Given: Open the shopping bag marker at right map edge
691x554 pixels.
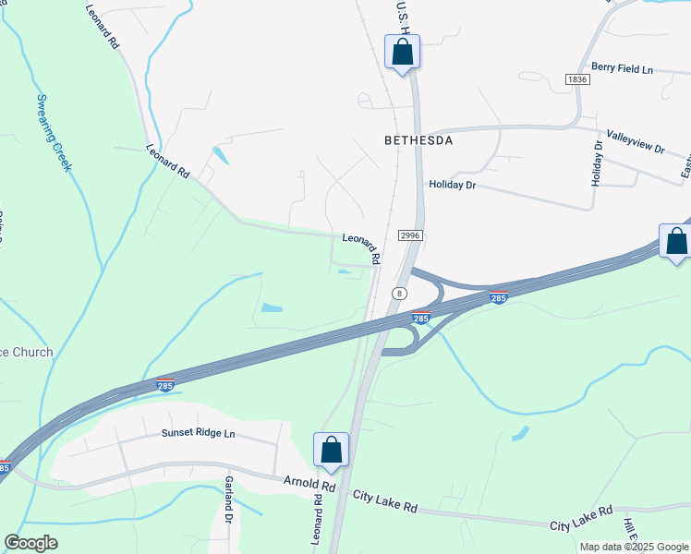Looking at the screenshot, I should click(x=676, y=244).
